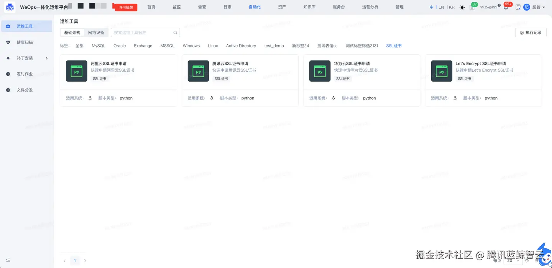Open 运维工具 in the sidebar
The width and height of the screenshot is (552, 268).
point(26,26)
